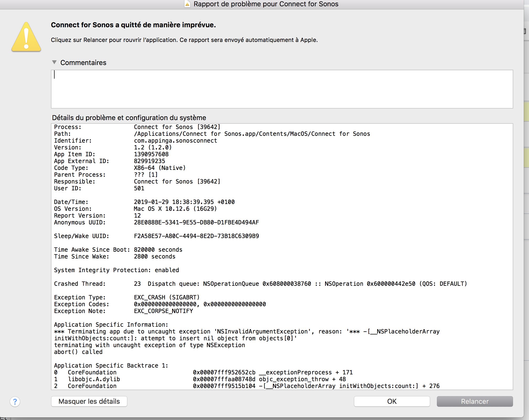The height and width of the screenshot is (420, 529).
Task: Open help with the question mark button
Action: [x=15, y=401]
